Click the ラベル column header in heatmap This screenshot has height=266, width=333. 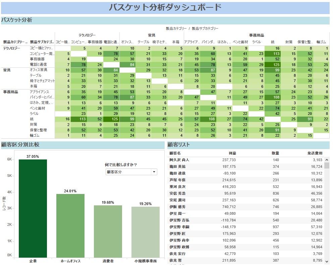click(257, 42)
